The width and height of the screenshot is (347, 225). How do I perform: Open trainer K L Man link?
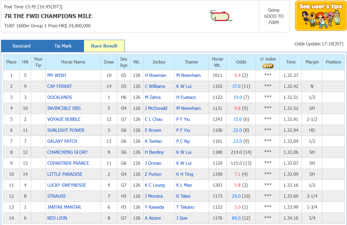pos(184,185)
